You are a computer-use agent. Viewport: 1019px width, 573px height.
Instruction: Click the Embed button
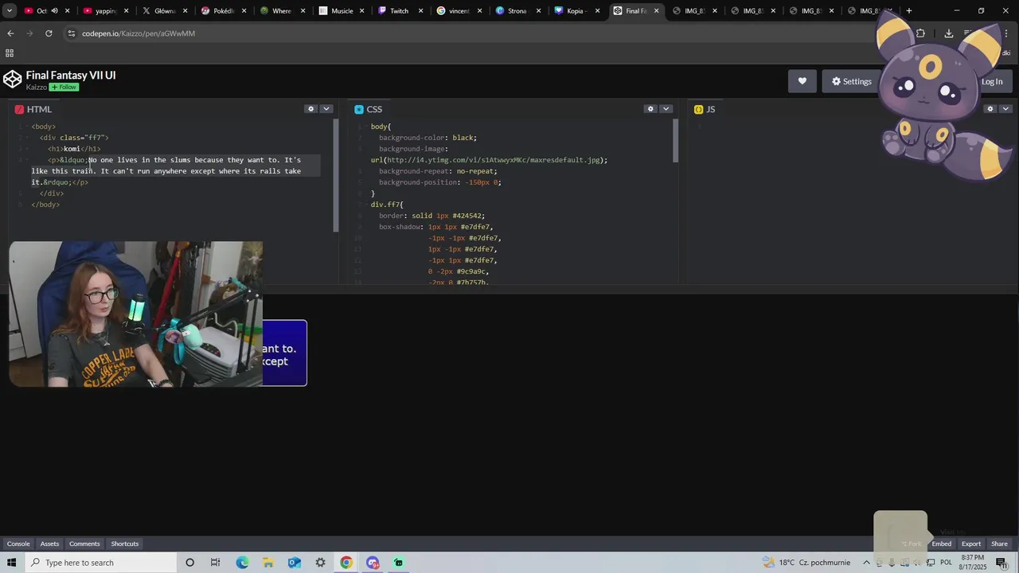942,544
